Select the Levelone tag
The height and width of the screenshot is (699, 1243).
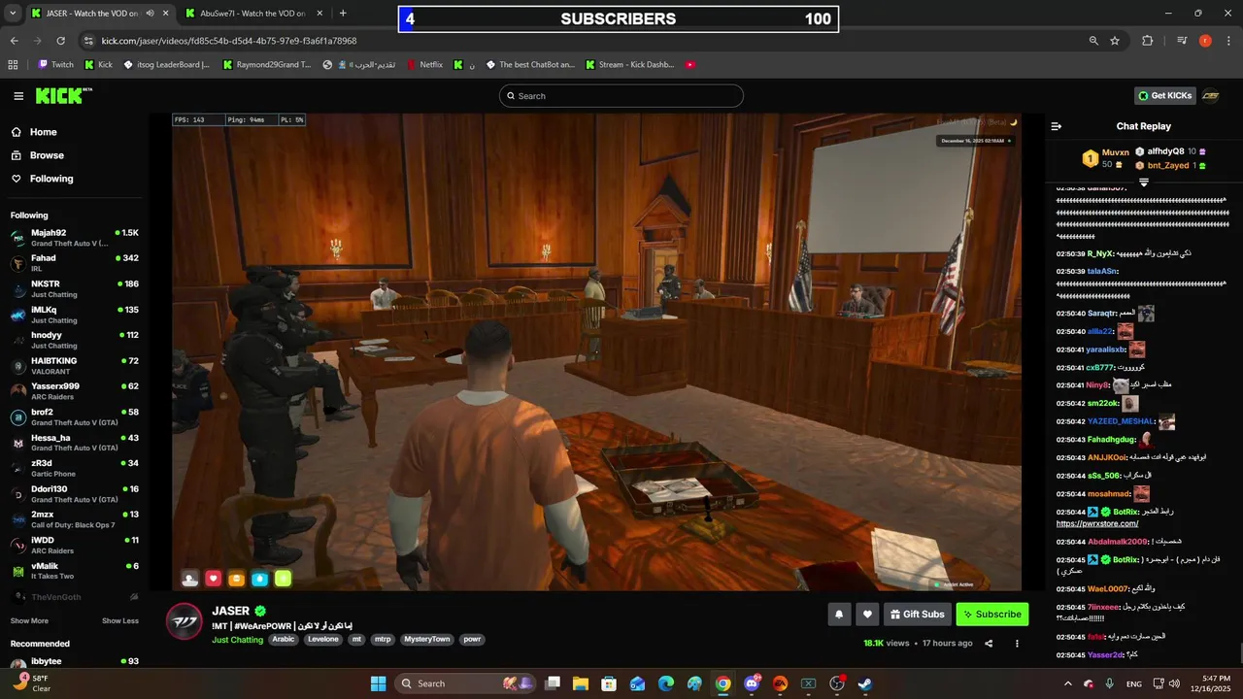click(x=323, y=640)
